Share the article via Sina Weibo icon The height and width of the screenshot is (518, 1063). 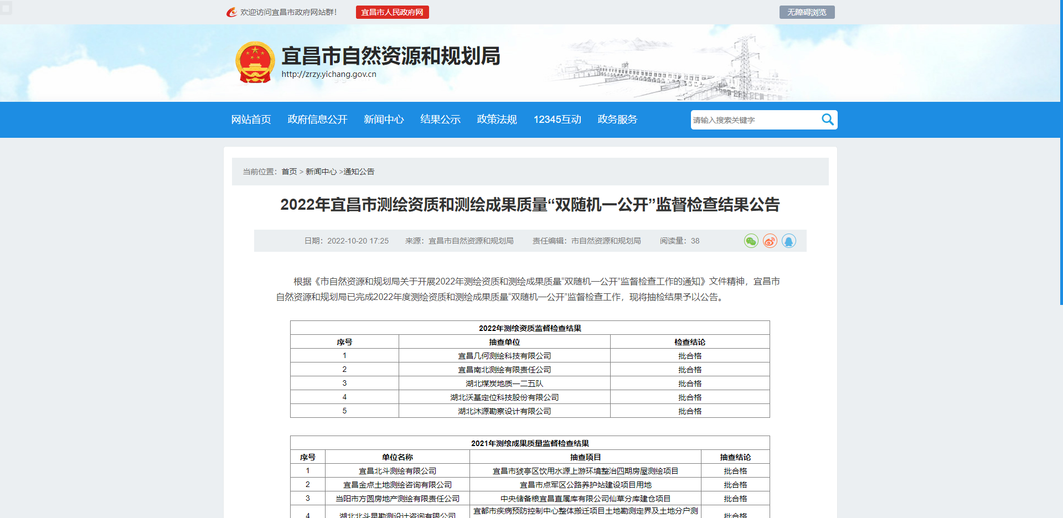tap(770, 241)
